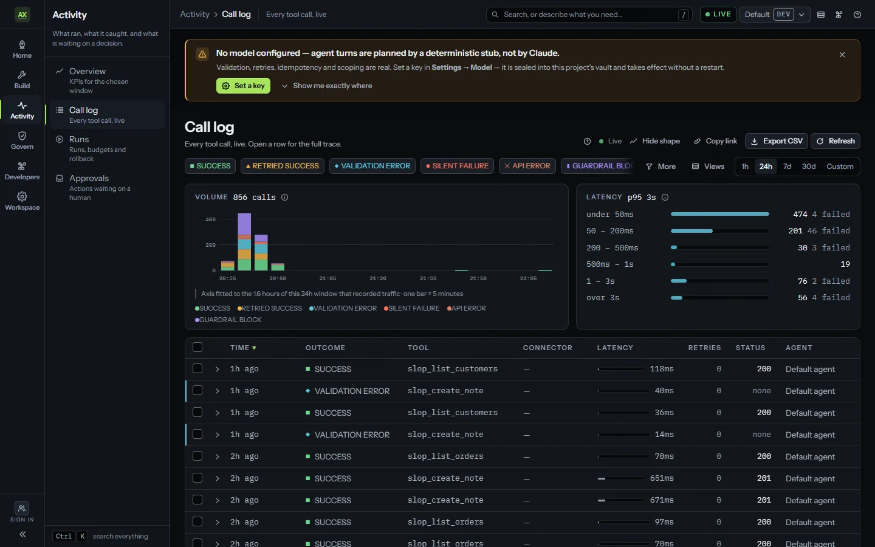Filter by API ERROR outcome
This screenshot has width=875, height=547.
(x=527, y=166)
